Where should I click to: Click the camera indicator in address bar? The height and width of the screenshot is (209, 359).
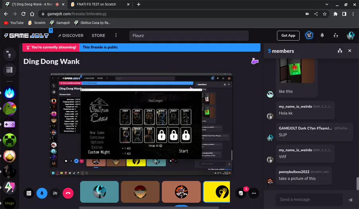tap(307, 14)
